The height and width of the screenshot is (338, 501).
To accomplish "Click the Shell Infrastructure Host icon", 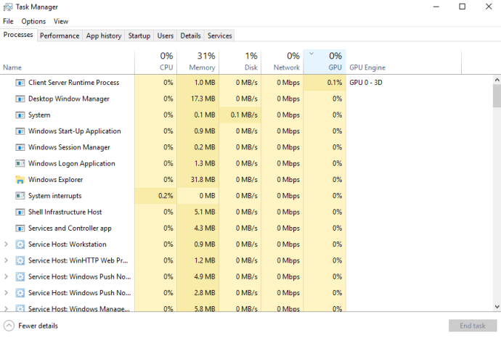I will (20, 213).
